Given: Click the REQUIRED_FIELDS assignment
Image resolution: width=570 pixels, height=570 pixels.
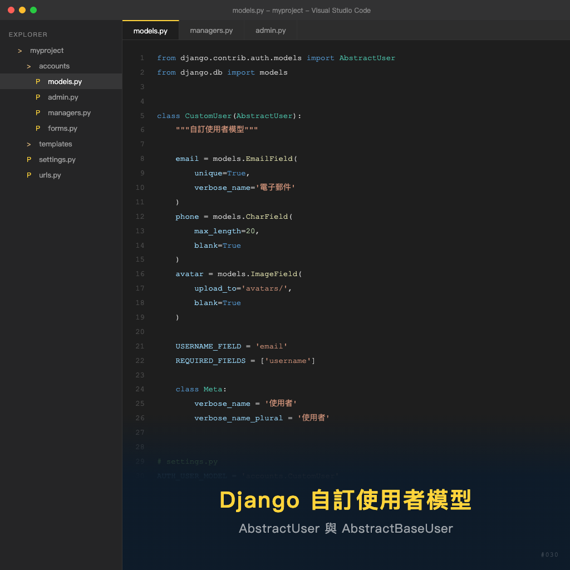Looking at the screenshot, I should click(x=245, y=361).
